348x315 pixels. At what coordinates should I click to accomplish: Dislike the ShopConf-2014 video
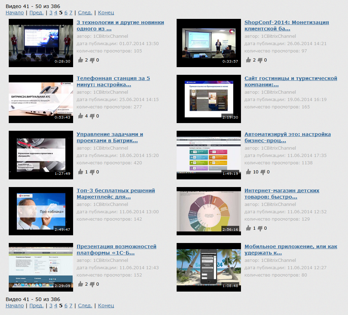(x=261, y=60)
